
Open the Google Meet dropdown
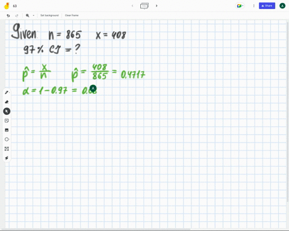tap(240, 6)
